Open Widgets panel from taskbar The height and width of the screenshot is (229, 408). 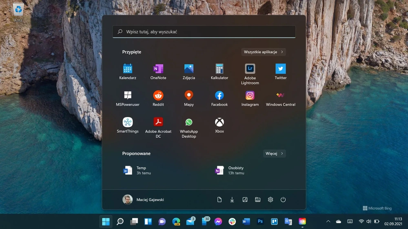click(x=148, y=222)
